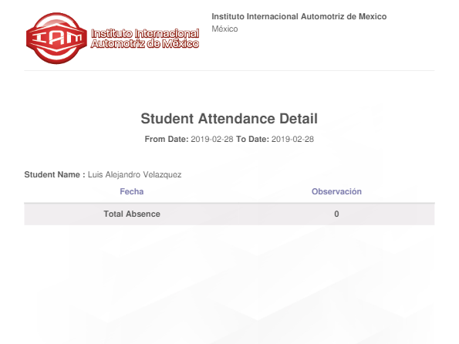This screenshot has width=459, height=344.
Task: Click the To Date value 2019-02-28
Action: [x=292, y=139]
